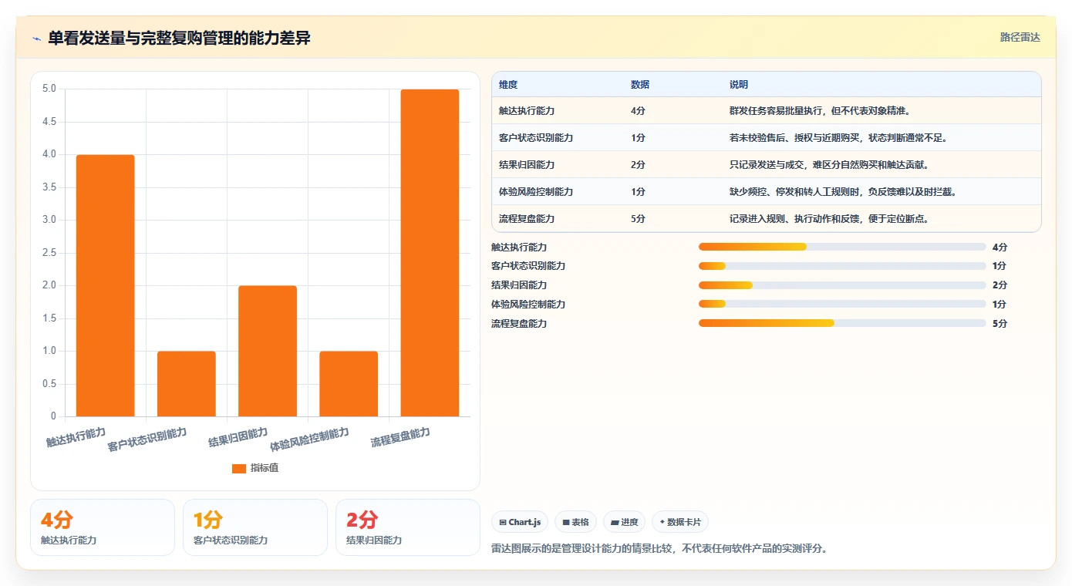Toggle the 指标值 legend swatch
Image resolution: width=1072 pixels, height=586 pixels.
239,469
